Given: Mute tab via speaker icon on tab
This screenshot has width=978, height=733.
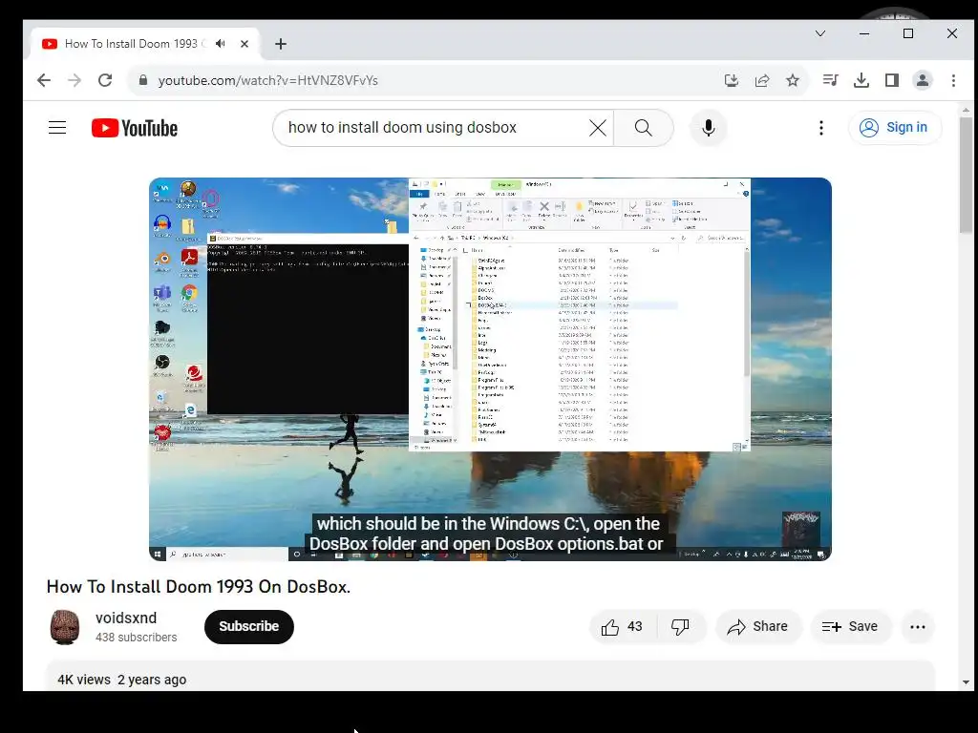Looking at the screenshot, I should click(221, 44).
